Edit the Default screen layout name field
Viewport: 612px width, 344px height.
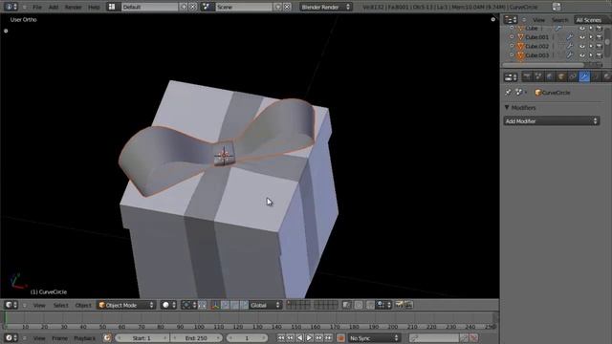[x=149, y=7]
